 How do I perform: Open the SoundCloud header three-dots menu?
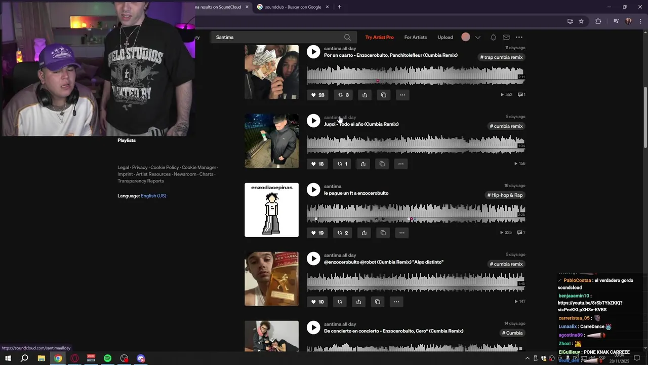tap(519, 37)
